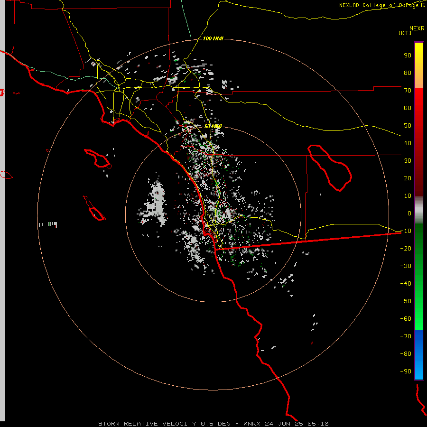Click the Santa Catalina Island outline
Image resolution: width=427 pixels, height=427 pixels.
click(98, 158)
